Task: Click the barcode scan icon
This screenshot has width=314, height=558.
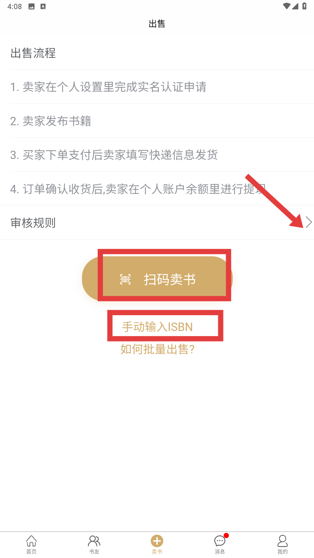Action: click(x=125, y=279)
